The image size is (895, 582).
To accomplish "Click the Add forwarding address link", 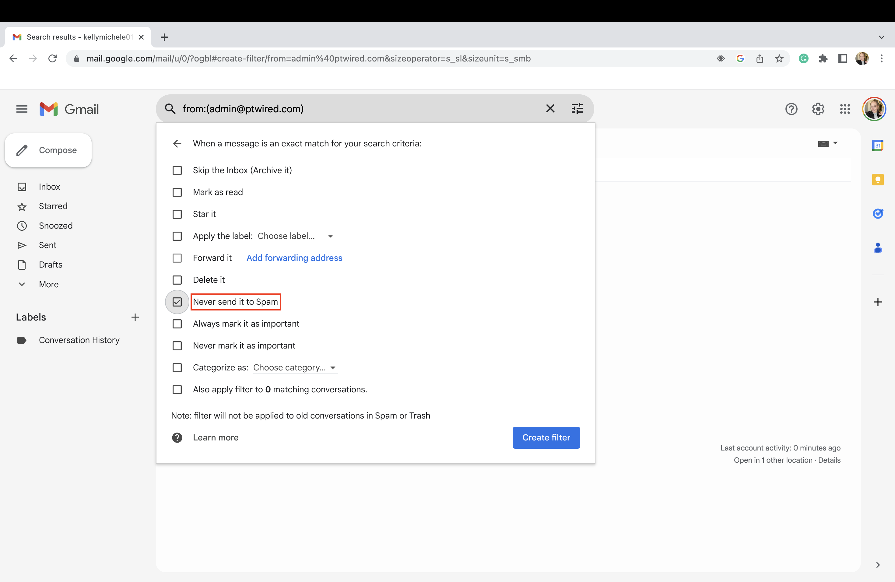I will (x=294, y=258).
